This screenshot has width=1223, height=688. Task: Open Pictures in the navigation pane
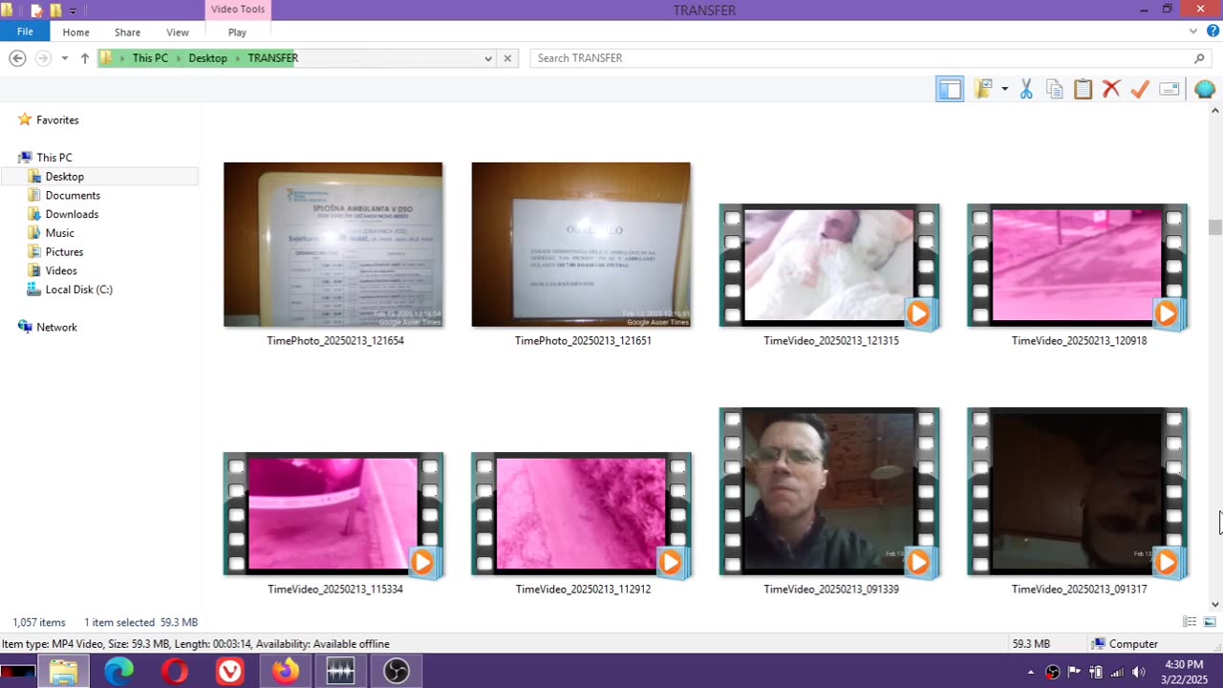click(64, 252)
